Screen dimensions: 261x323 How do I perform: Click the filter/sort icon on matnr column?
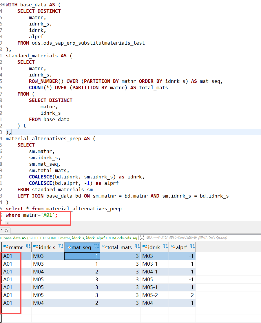tap(28, 247)
